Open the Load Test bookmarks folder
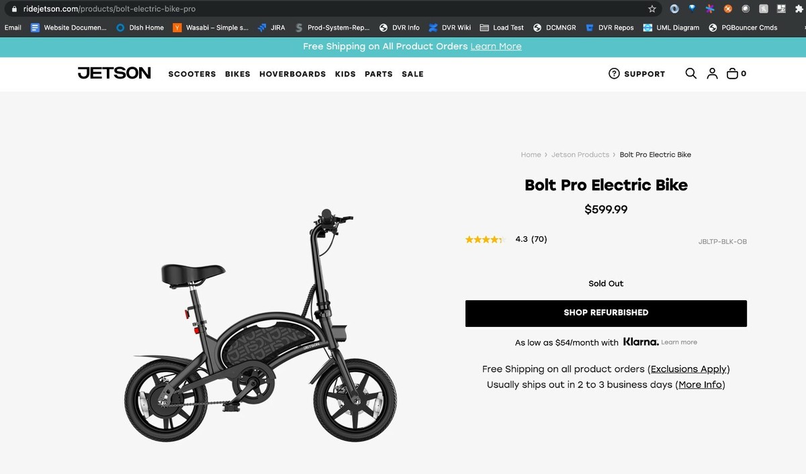806x474 pixels. click(502, 28)
